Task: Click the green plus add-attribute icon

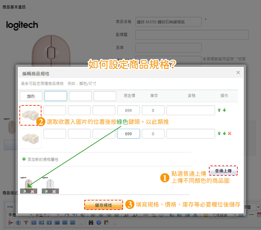Action: coord(24,159)
